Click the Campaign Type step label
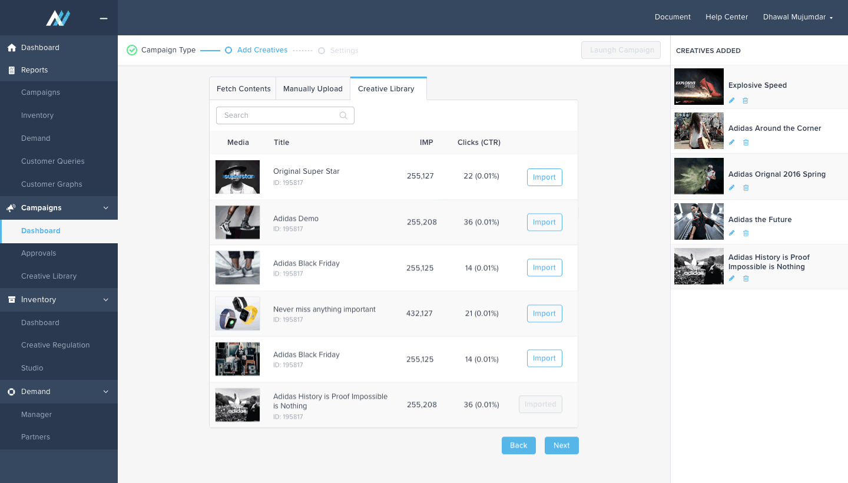Viewport: 848px width, 483px height. pyautogui.click(x=168, y=50)
